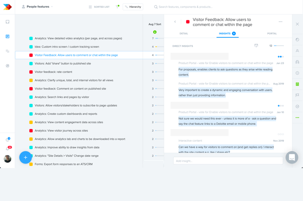Open the Portal icon in left sidebar
Viewport: 303px width, 201px height.
7,66
